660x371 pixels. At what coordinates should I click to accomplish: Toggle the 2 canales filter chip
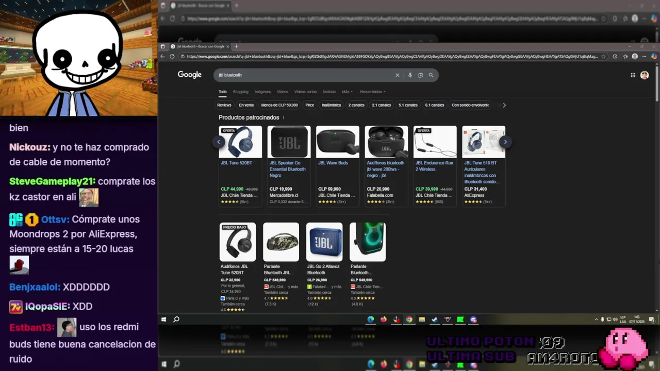(x=356, y=105)
